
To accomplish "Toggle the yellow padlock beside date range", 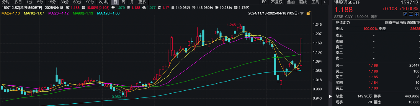I will coord(308,14).
